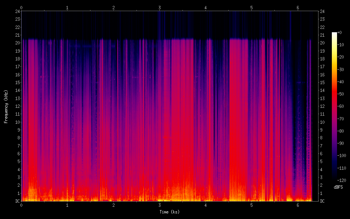Click the 6 tick on top time axis
Image resolution: width=350 pixels, height=219 pixels.
(298, 7)
